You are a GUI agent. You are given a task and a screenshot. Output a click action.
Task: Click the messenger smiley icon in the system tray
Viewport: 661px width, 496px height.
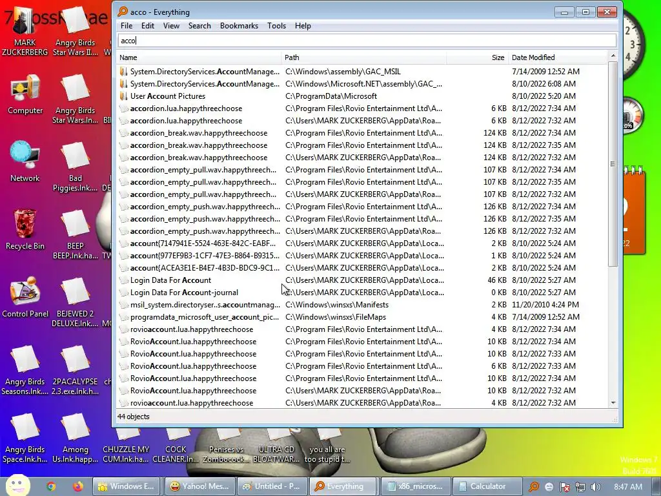pyautogui.click(x=549, y=487)
